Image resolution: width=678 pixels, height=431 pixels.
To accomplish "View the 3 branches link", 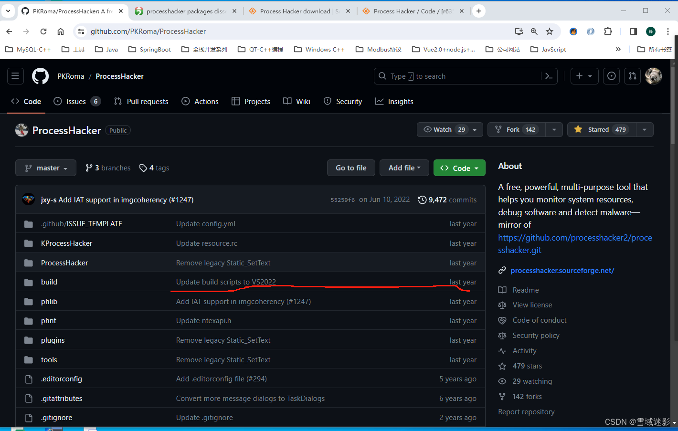I will [x=108, y=168].
